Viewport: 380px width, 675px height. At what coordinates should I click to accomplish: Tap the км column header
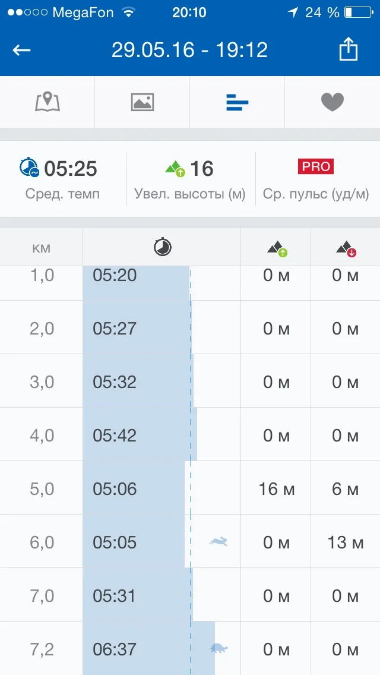pos(42,247)
